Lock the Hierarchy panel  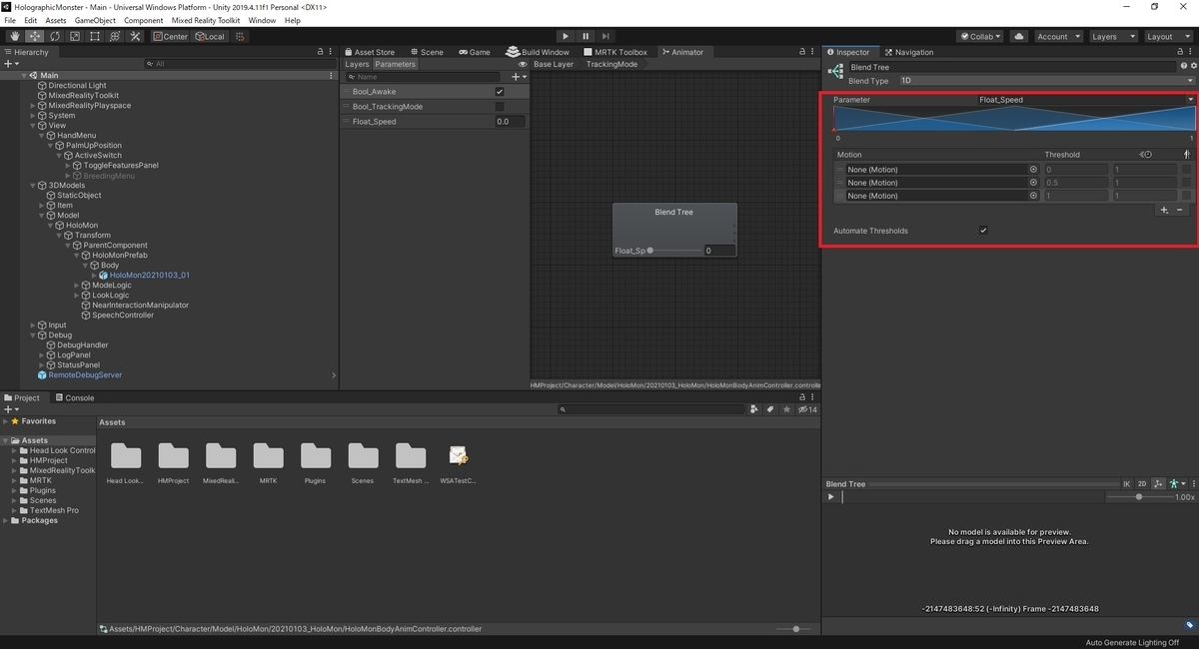pyautogui.click(x=320, y=52)
